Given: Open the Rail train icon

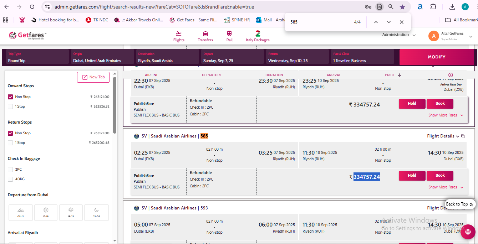Looking at the screenshot, I should (x=229, y=34).
